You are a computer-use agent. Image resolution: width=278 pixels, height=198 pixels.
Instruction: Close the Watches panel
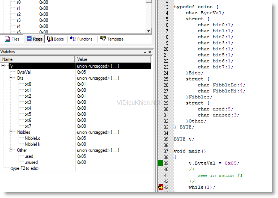point(150,52)
